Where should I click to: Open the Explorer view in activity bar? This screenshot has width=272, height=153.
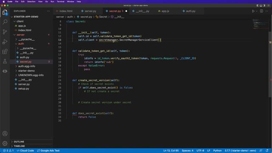point(5,12)
